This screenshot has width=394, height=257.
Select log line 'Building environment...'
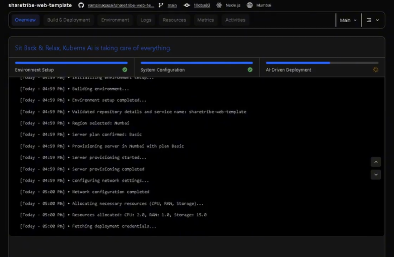pos(74,89)
